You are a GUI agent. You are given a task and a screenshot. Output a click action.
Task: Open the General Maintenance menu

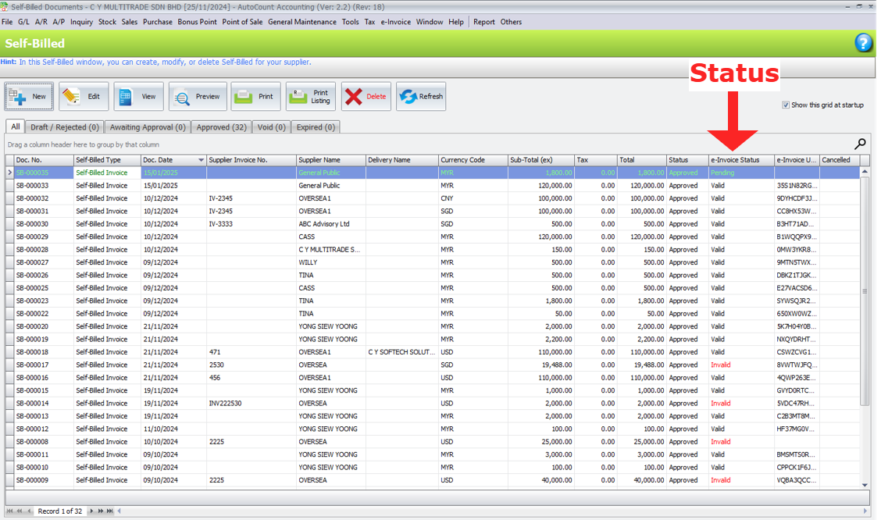[x=302, y=22]
